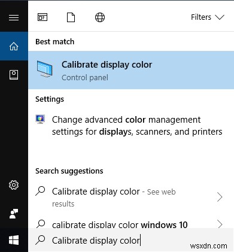Viewport: 234px width, 252px height.
Task: Click magnifier icon in the search box
Action: point(40,239)
